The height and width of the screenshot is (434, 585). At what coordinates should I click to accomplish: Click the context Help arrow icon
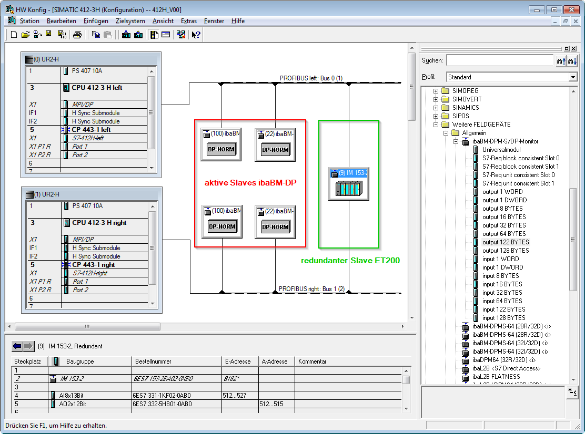(196, 35)
